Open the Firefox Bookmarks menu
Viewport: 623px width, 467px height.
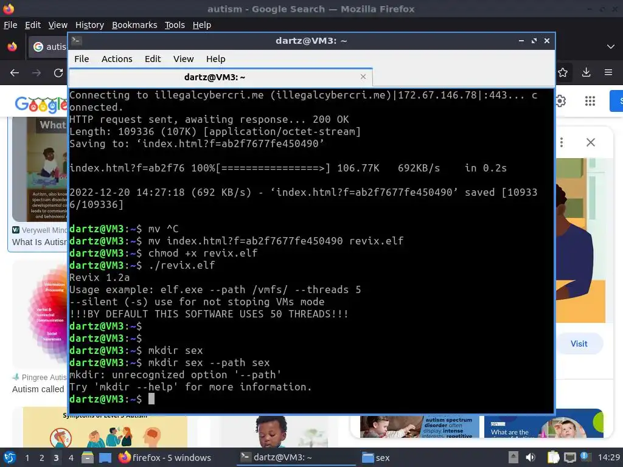[134, 25]
